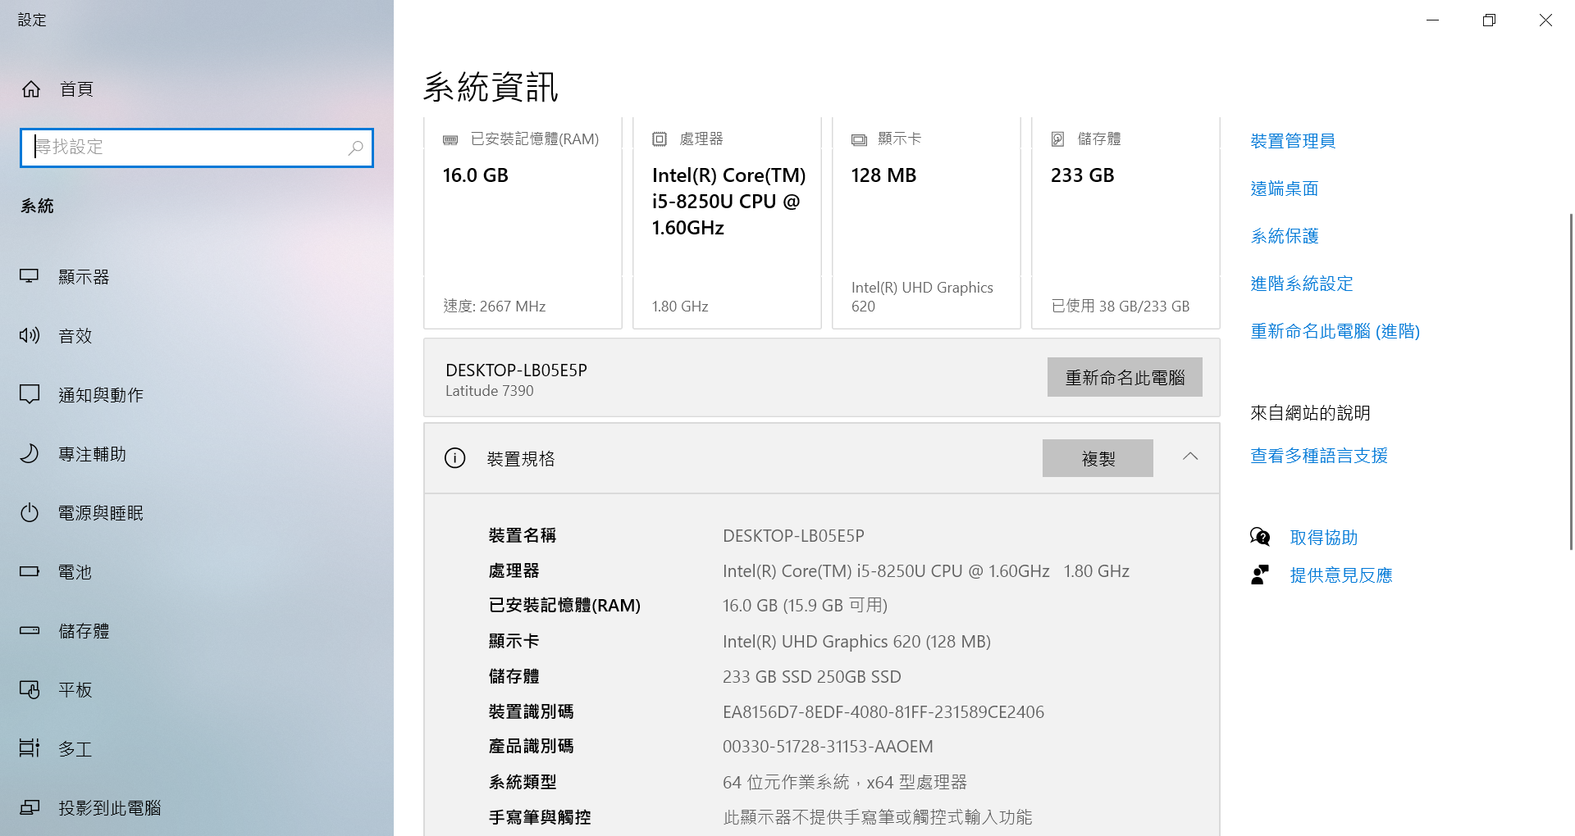Click the moon icon beside 專注輔助
The width and height of the screenshot is (1575, 836).
(x=30, y=453)
